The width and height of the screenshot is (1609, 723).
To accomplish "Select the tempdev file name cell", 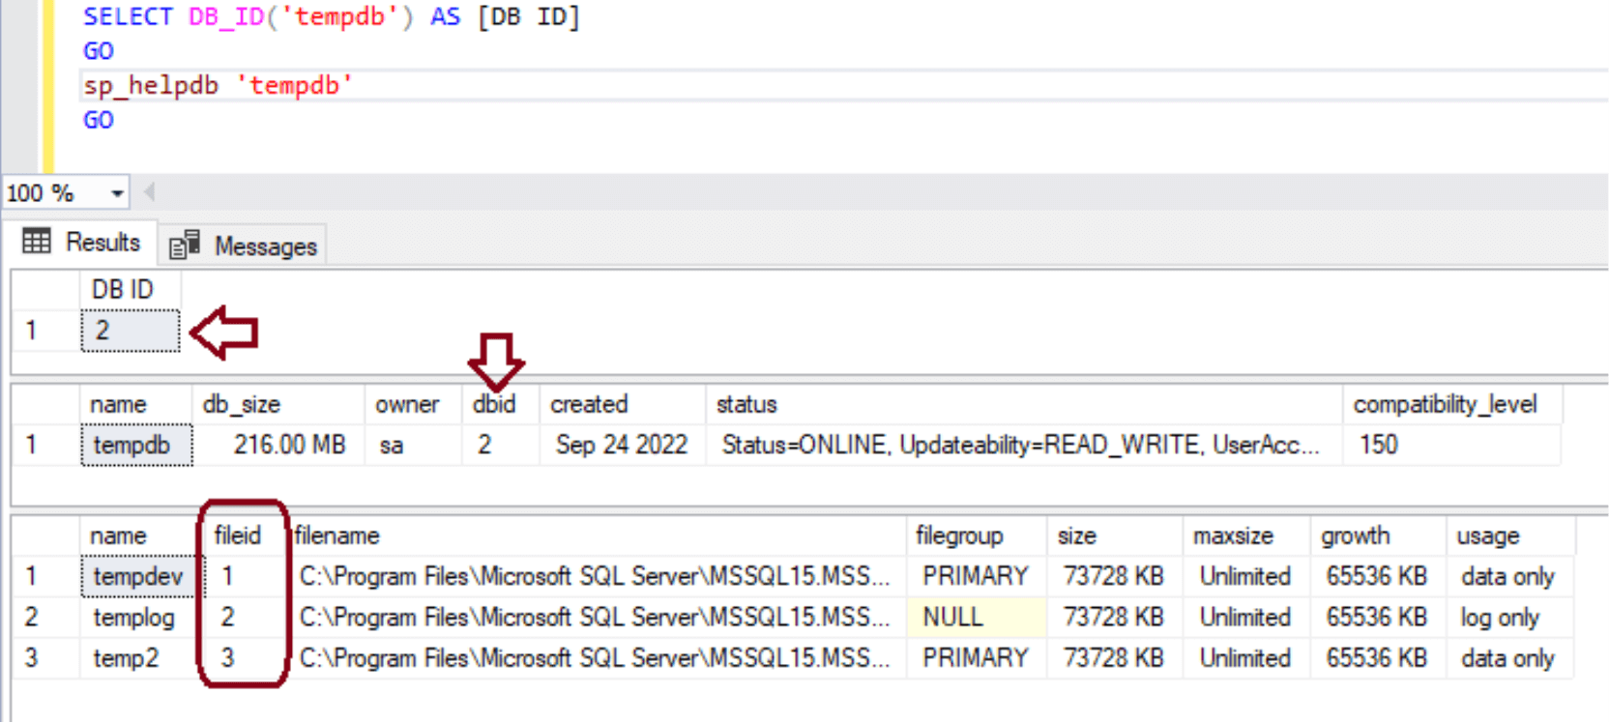I will (138, 577).
